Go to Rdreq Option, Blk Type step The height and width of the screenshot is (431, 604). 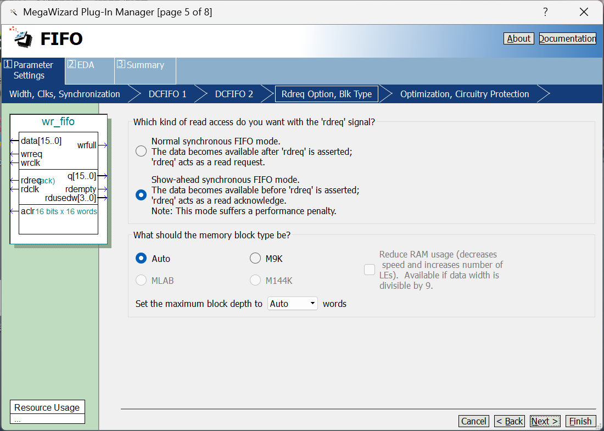327,94
